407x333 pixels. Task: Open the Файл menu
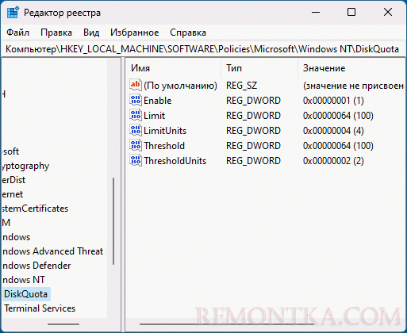click(17, 33)
